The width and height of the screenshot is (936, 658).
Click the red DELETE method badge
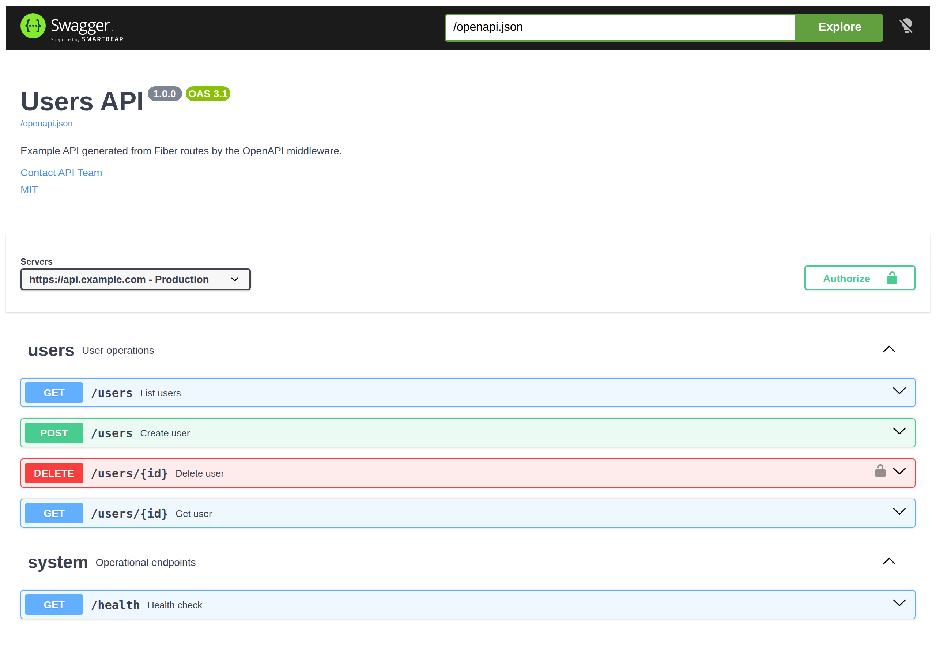click(54, 473)
